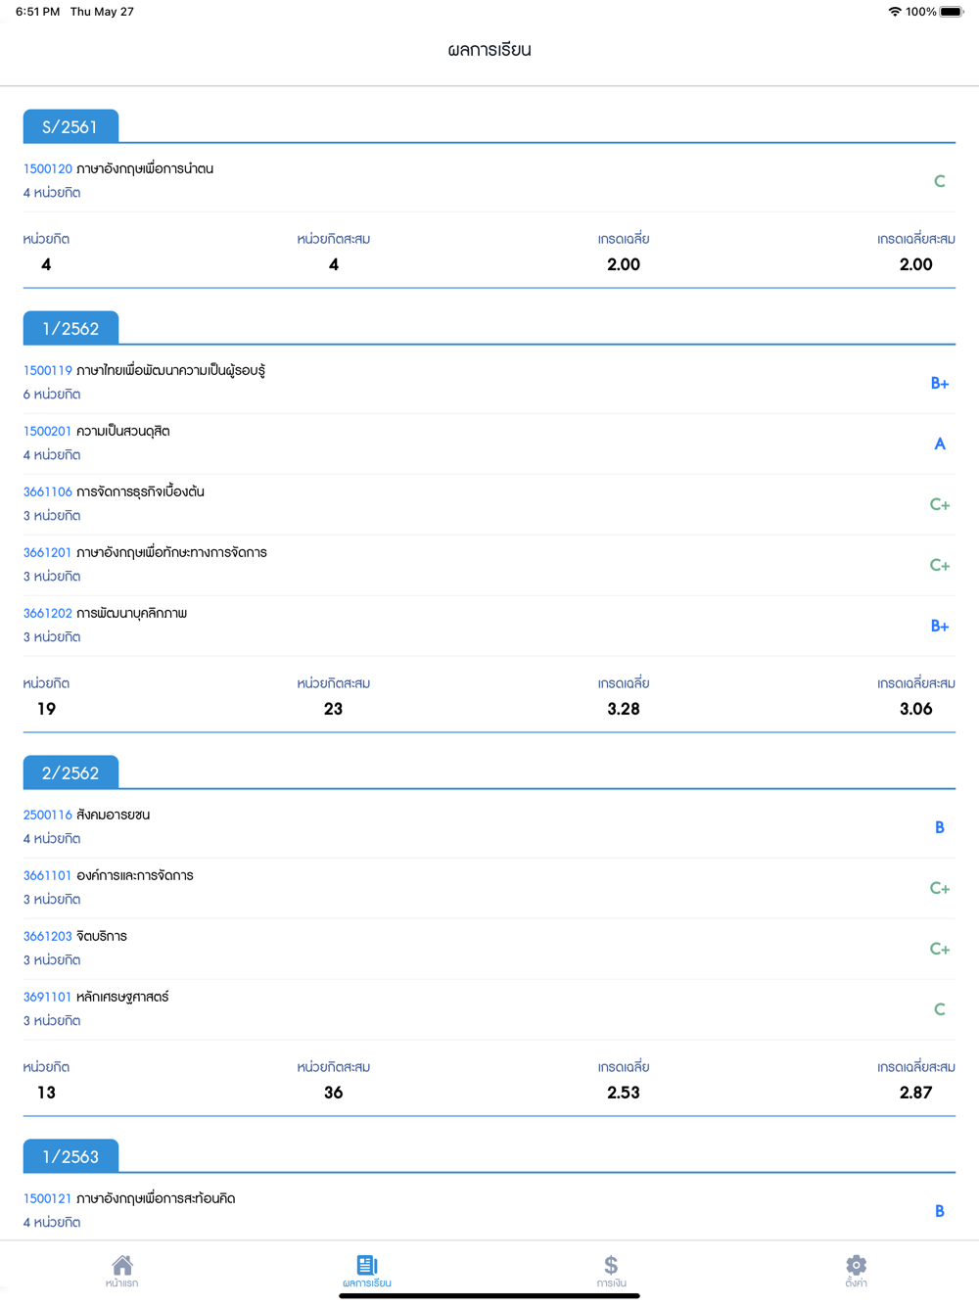Open course code 3661201
979x1306 pixels.
coord(48,552)
